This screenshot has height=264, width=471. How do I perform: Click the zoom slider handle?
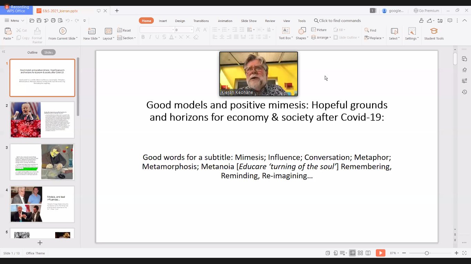pos(427,253)
